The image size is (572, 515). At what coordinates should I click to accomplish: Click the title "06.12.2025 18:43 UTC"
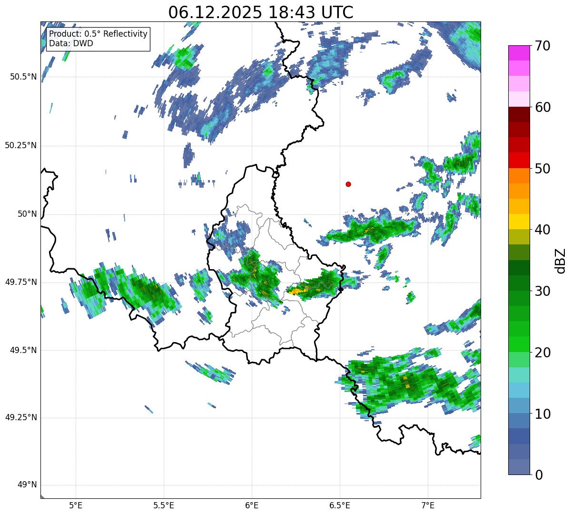(261, 12)
